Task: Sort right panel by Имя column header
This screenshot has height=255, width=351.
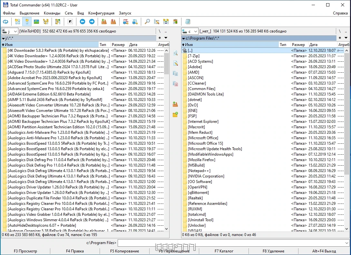Action: click(x=230, y=45)
